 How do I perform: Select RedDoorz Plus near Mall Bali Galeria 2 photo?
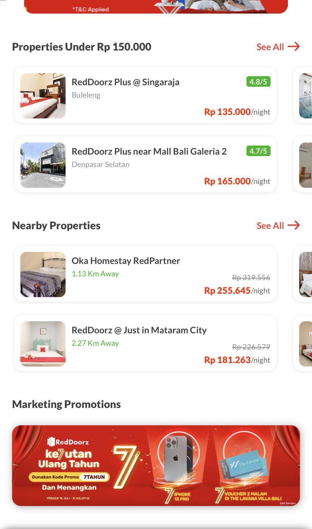[x=43, y=165]
